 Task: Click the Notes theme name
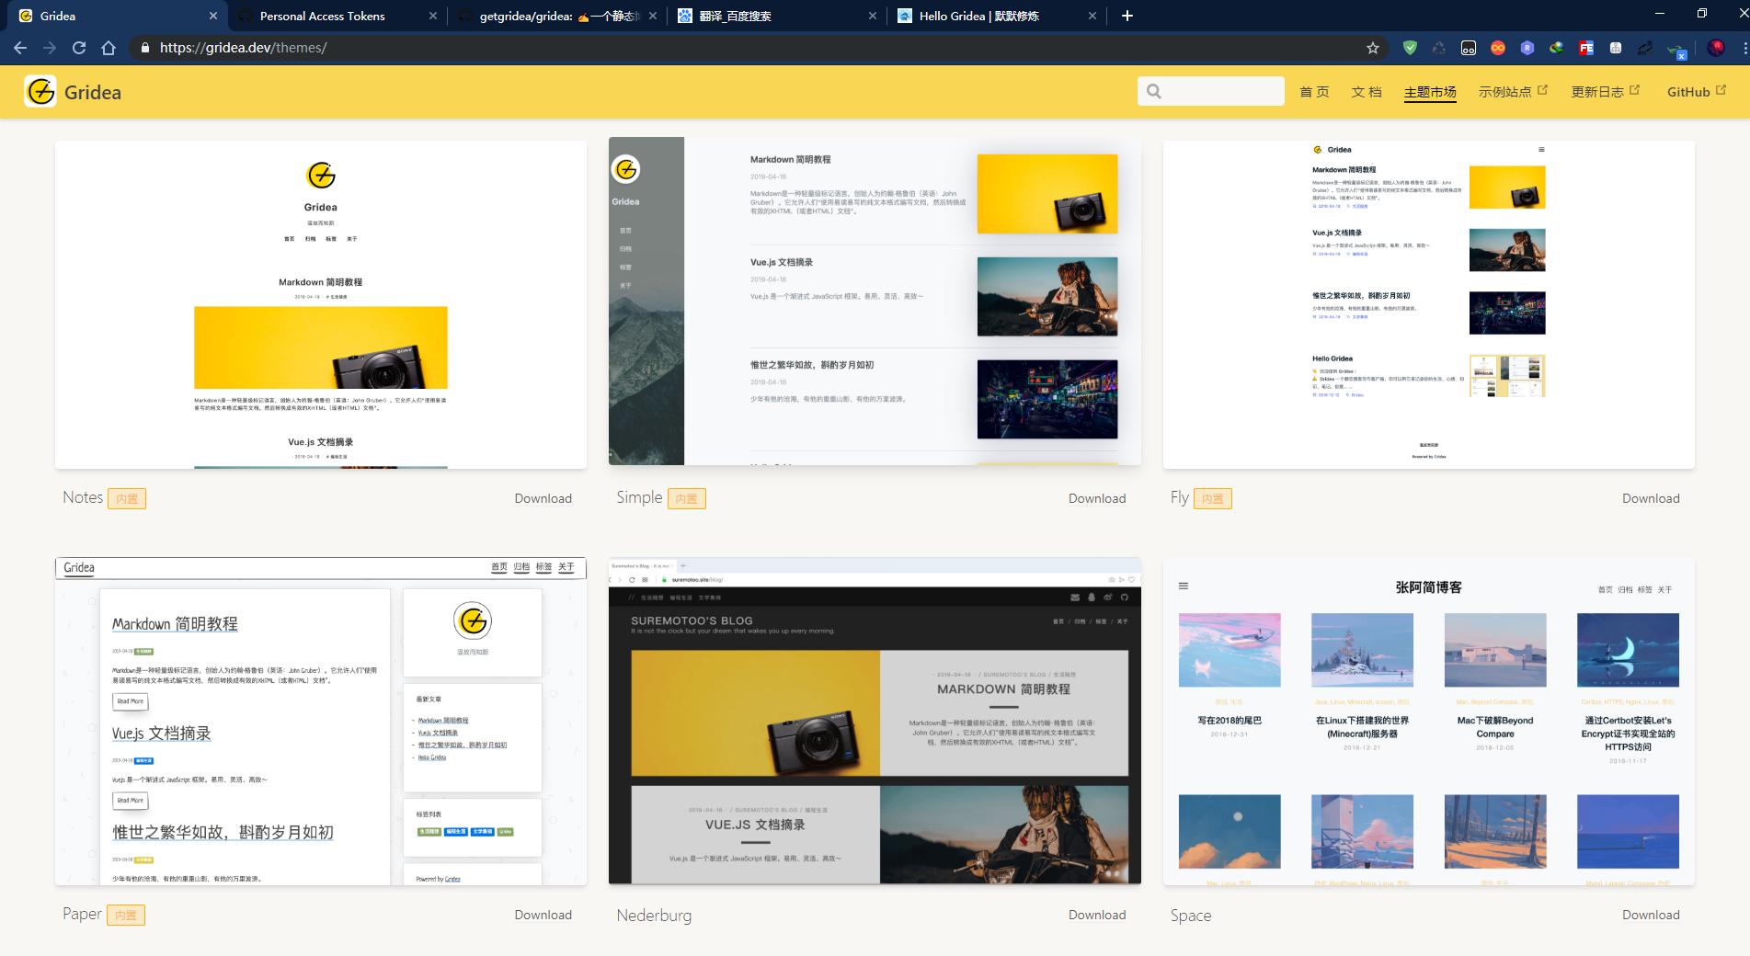point(83,497)
